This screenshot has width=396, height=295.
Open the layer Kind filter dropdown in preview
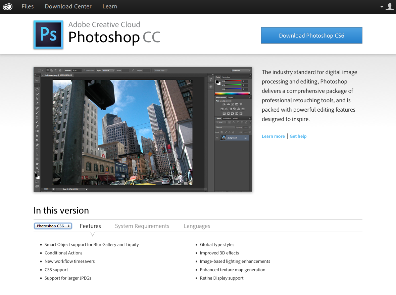(x=221, y=122)
